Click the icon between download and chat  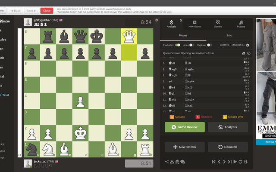tap(177, 162)
